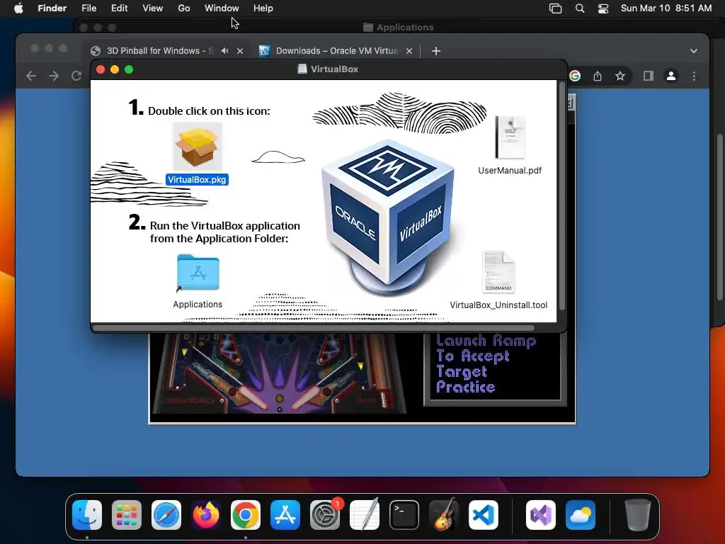This screenshot has height=544, width=725.
Task: Open the Finder menu in the menu bar
Action: (52, 8)
